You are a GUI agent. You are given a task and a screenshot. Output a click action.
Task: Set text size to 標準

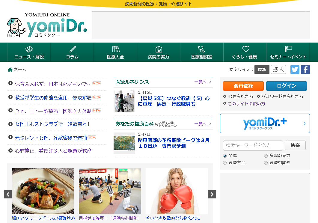[x=262, y=70]
